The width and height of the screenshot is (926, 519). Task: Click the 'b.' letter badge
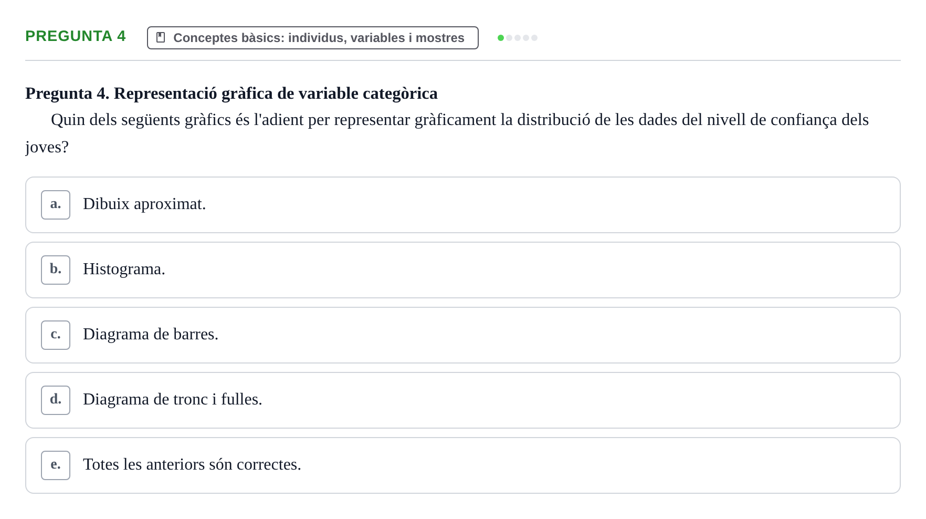(x=56, y=270)
